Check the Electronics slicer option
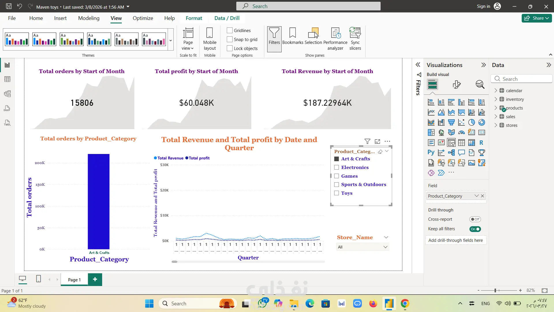 [x=336, y=167]
